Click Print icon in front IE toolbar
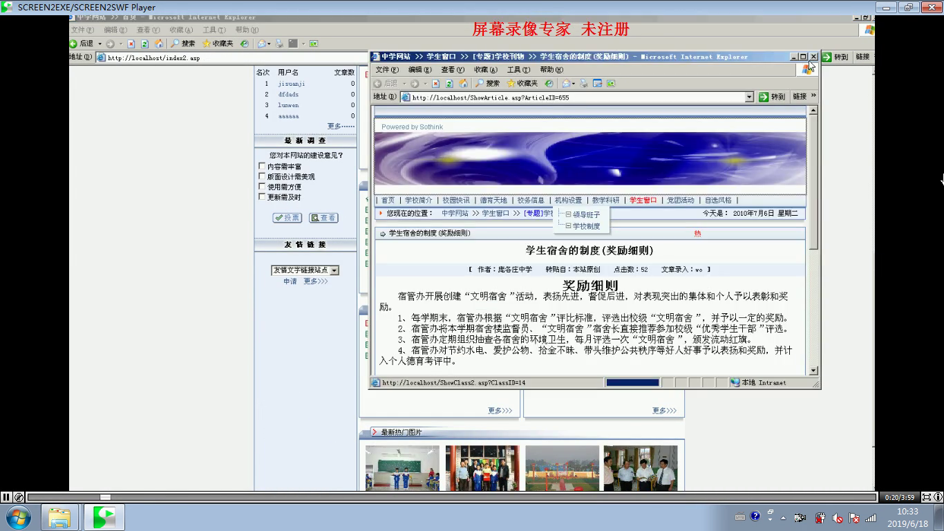 tap(584, 84)
